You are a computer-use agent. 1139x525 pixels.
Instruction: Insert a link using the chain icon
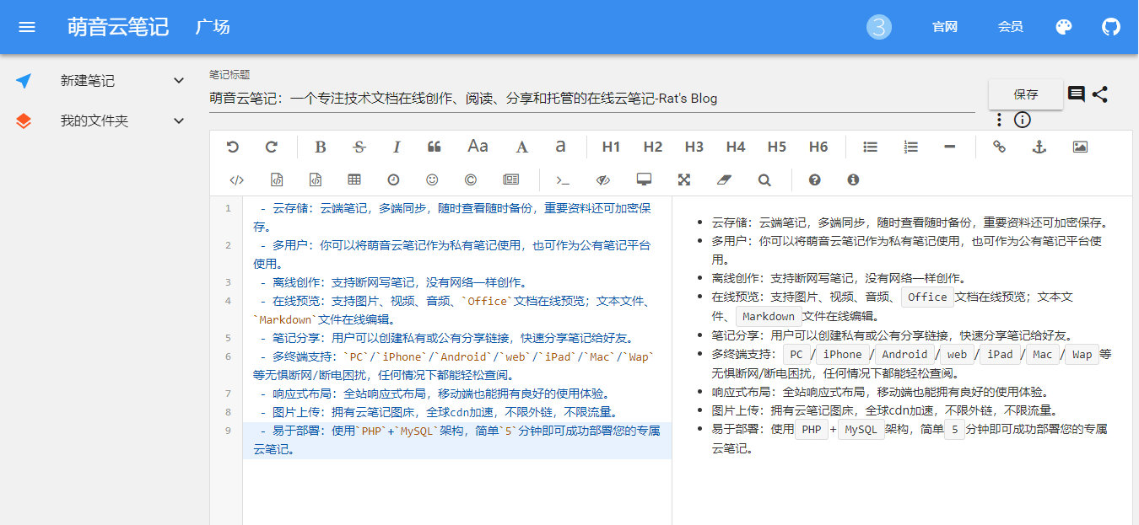(x=999, y=147)
